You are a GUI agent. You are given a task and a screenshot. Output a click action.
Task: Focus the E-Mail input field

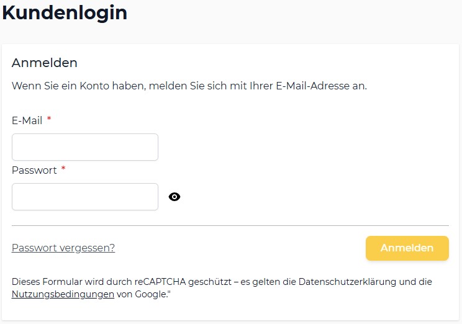(x=85, y=147)
